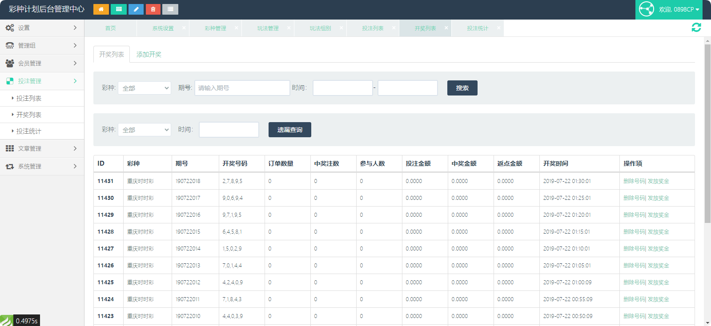Click the 遗漏查询 button

pyautogui.click(x=289, y=130)
